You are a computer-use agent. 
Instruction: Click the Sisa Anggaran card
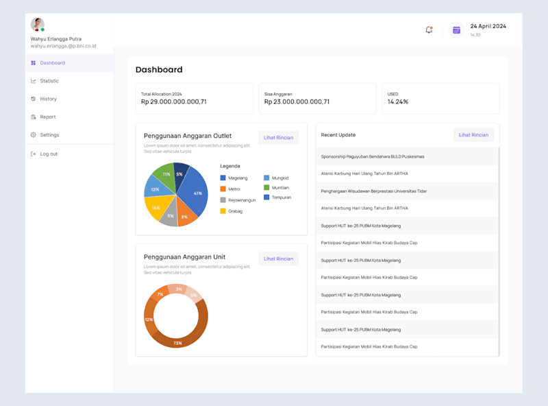coord(318,98)
